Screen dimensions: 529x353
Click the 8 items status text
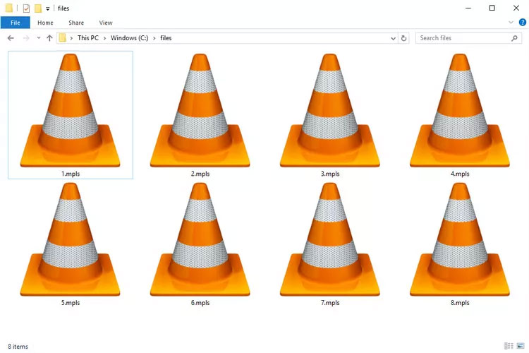click(x=18, y=347)
